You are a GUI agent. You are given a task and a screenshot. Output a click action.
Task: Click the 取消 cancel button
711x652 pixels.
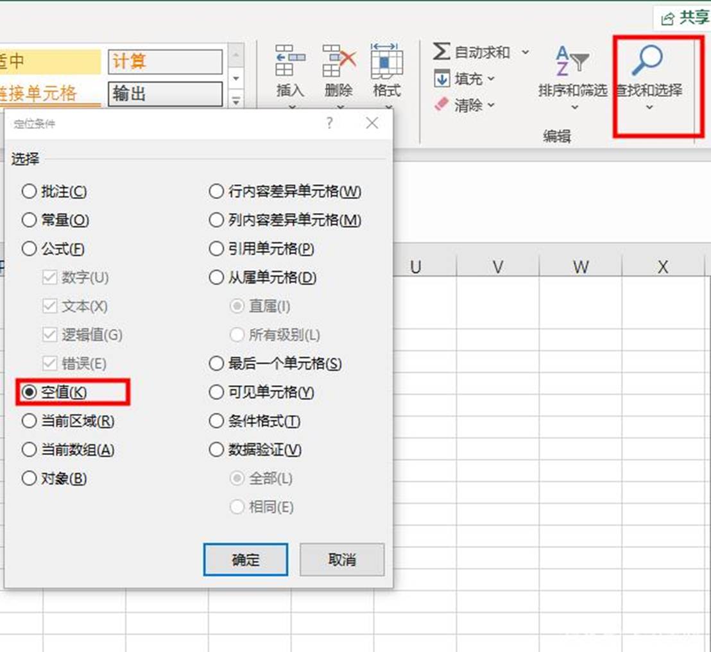pyautogui.click(x=342, y=560)
